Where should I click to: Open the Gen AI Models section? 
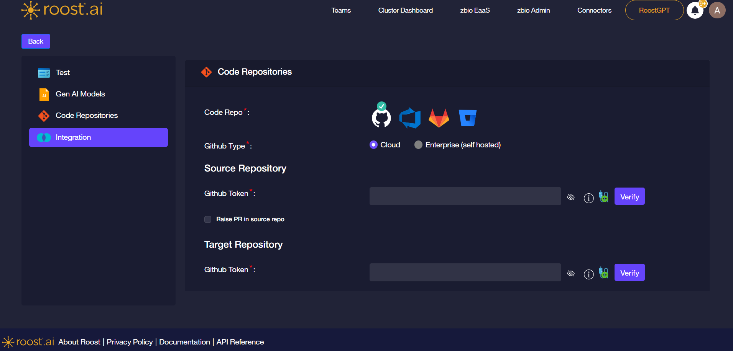(x=80, y=94)
